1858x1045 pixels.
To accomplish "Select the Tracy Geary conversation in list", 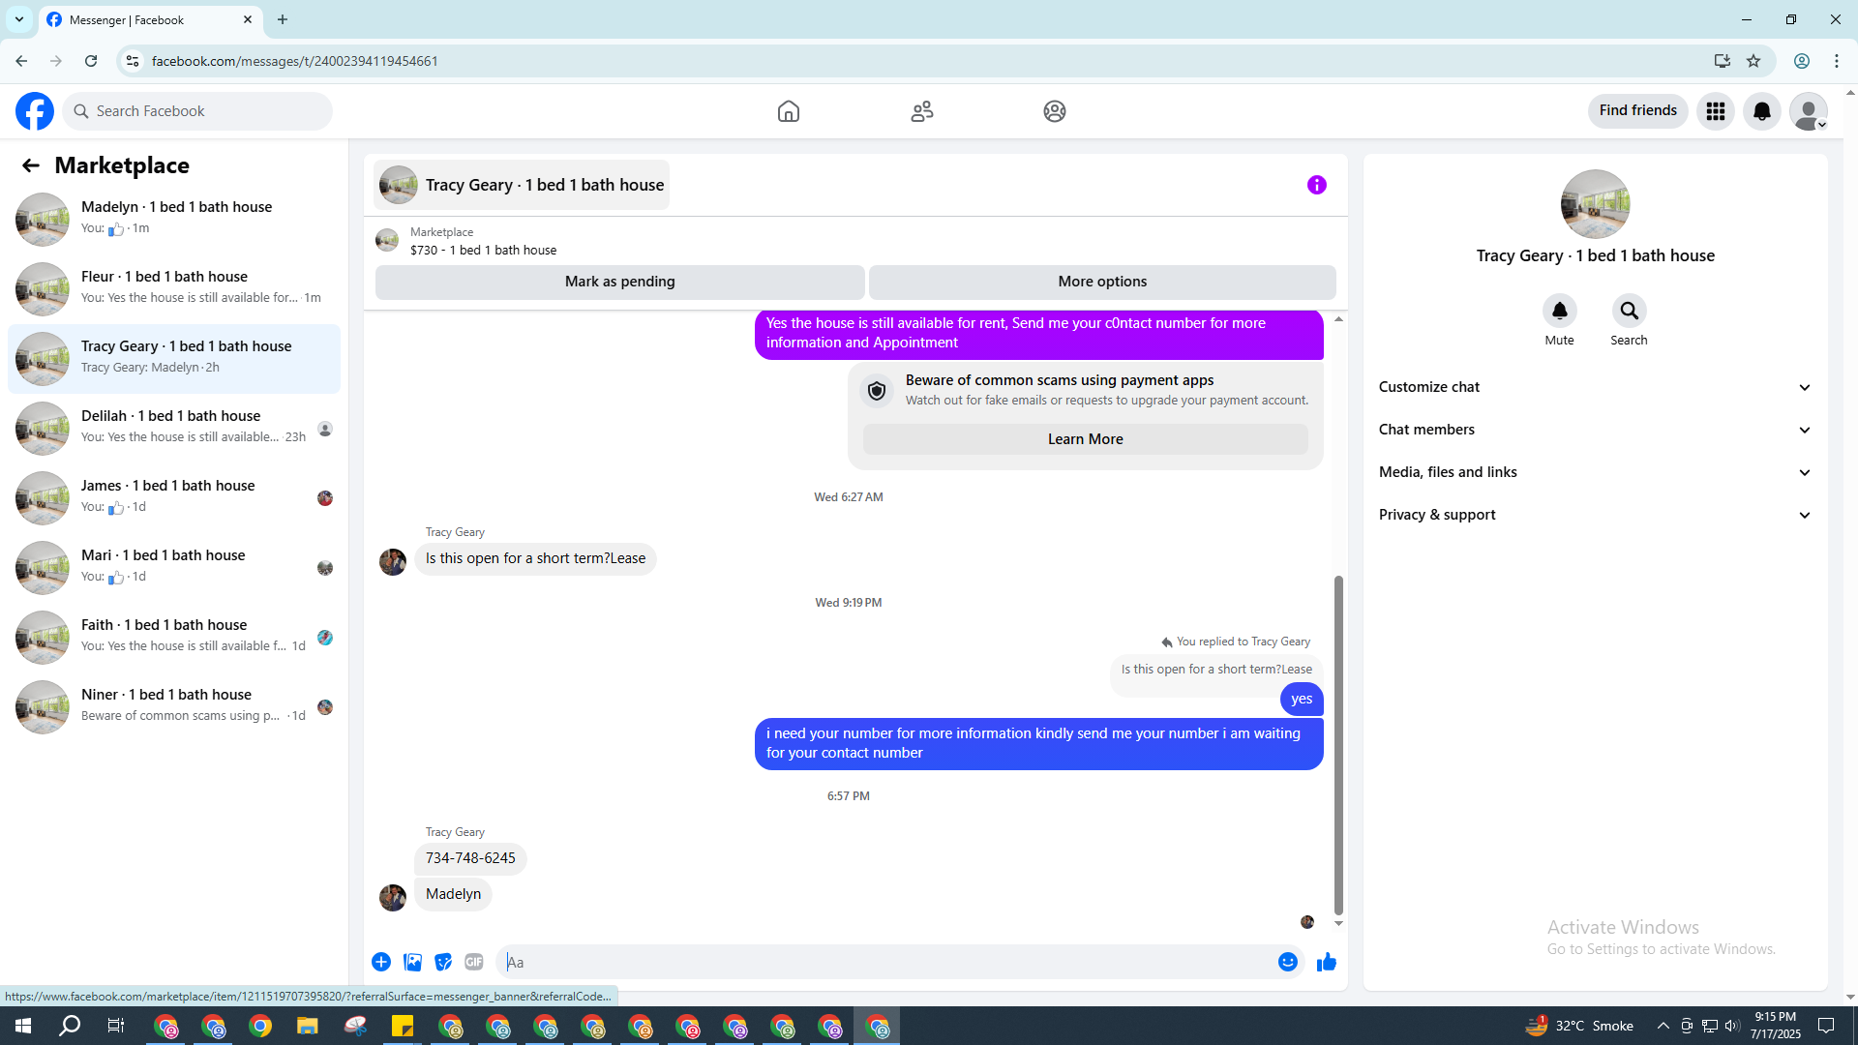I will (x=174, y=358).
